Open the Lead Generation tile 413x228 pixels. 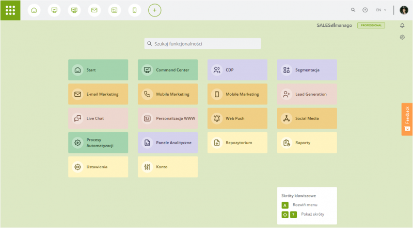[x=307, y=94]
